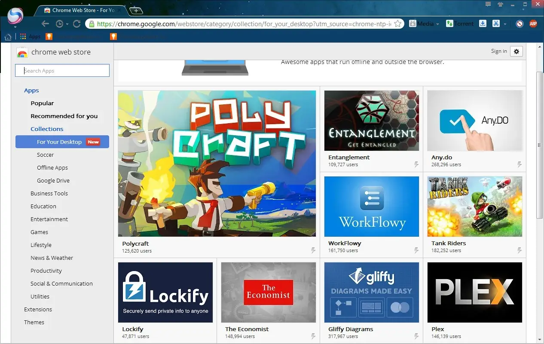Open the Entanglement app tile
The height and width of the screenshot is (344, 544).
pos(372,129)
